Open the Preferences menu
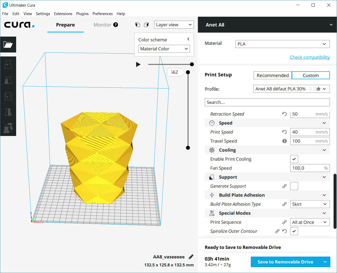 click(103, 14)
